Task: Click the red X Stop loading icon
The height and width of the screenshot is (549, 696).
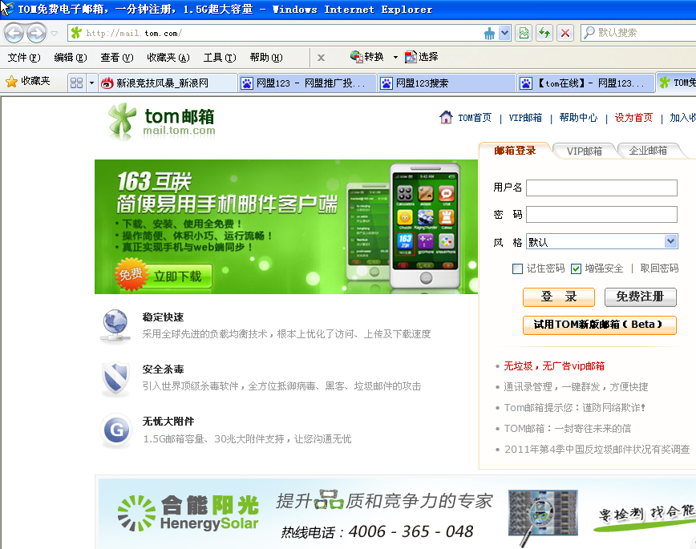Action: click(x=565, y=33)
